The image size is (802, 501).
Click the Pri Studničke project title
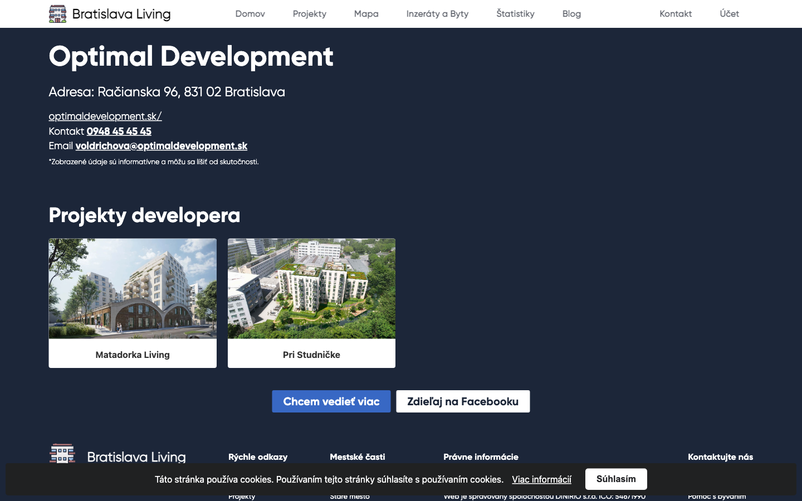(311, 355)
